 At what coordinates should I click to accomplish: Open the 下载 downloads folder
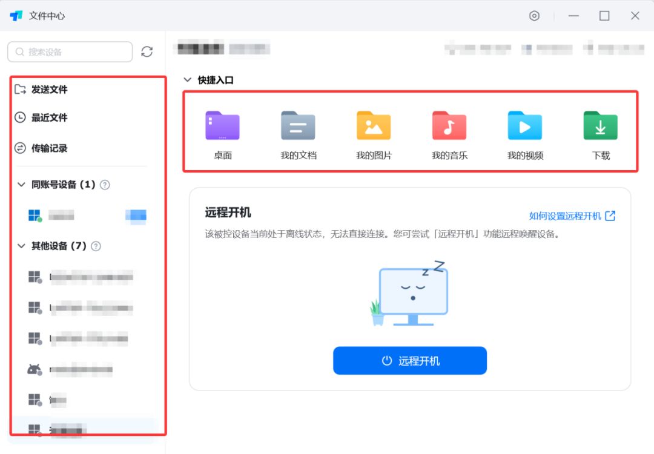[x=601, y=135]
